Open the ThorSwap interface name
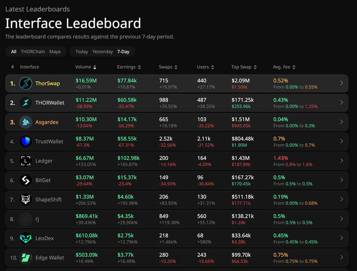The height and width of the screenshot is (271, 357). (47, 84)
